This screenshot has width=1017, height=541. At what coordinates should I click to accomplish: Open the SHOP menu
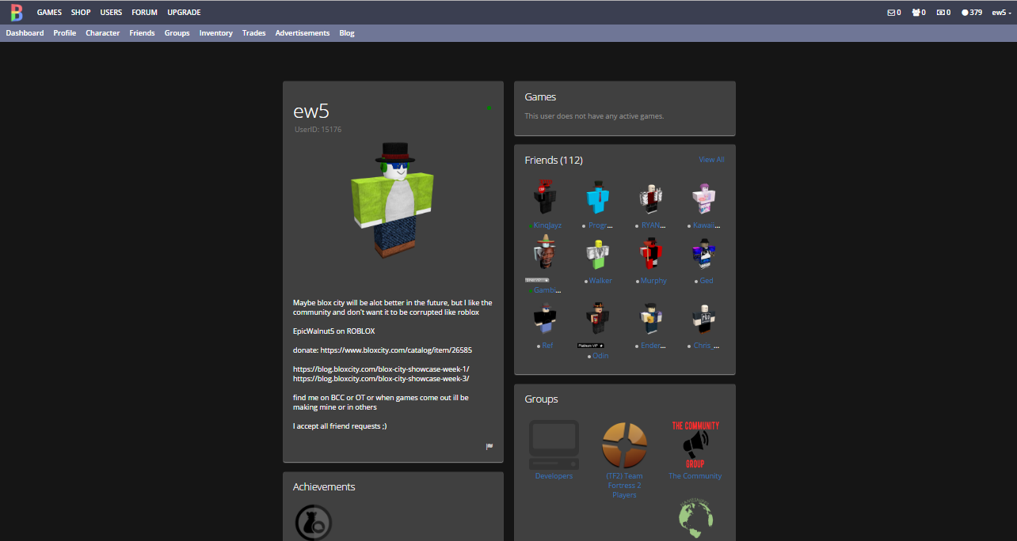point(81,13)
